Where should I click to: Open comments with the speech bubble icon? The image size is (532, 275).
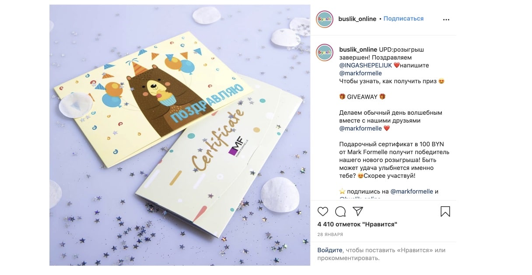coord(340,212)
